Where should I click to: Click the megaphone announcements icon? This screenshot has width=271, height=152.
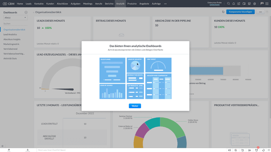pos(230,150)
